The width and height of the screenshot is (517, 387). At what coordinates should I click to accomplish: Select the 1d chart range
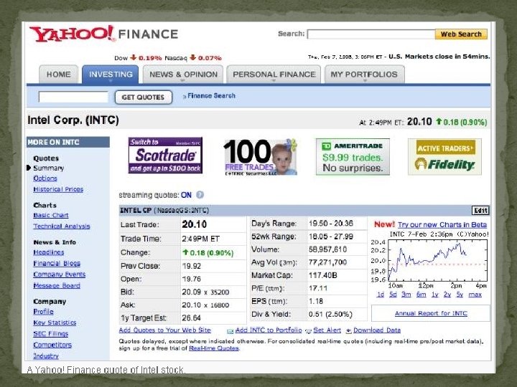pos(381,295)
